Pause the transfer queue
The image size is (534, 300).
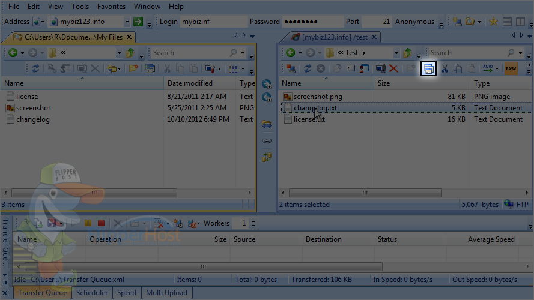[x=88, y=223]
